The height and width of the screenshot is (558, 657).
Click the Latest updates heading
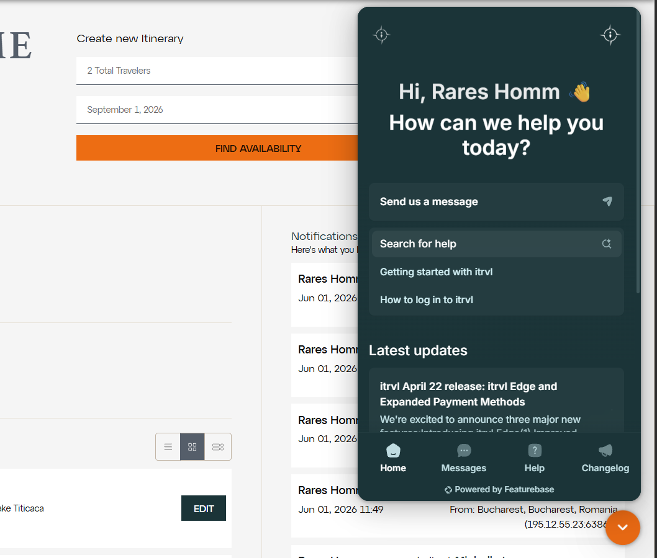pyautogui.click(x=418, y=350)
